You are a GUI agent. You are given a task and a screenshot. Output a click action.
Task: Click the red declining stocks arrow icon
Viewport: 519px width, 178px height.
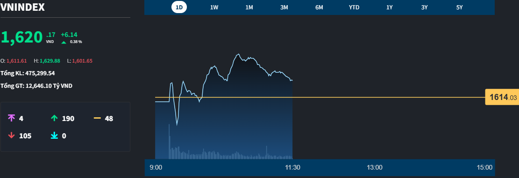click(x=12, y=135)
